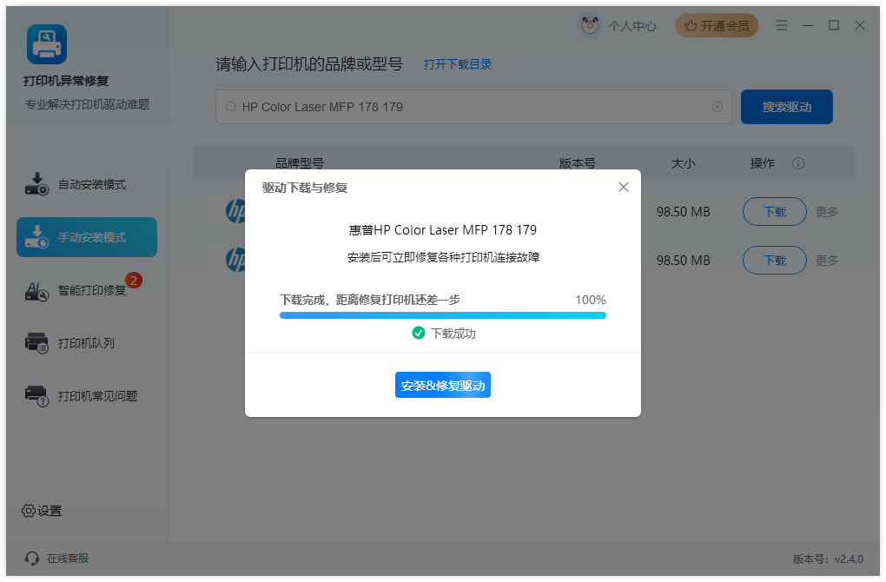This screenshot has height=582, width=886.
Task: Click the 操作 column header
Action: click(x=763, y=163)
